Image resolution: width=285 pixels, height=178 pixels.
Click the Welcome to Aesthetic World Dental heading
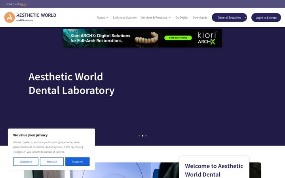[x=214, y=170]
